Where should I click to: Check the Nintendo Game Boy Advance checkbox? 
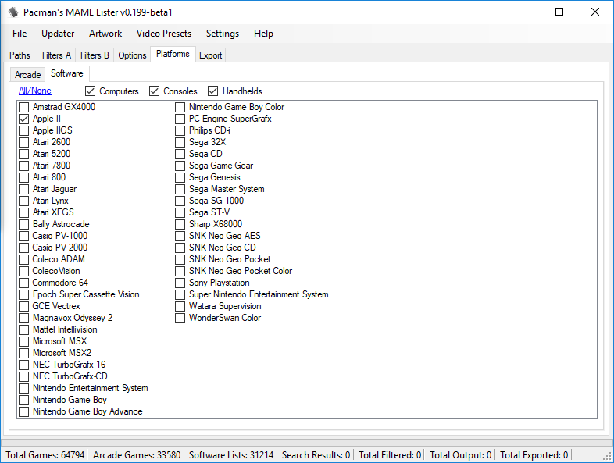point(24,411)
